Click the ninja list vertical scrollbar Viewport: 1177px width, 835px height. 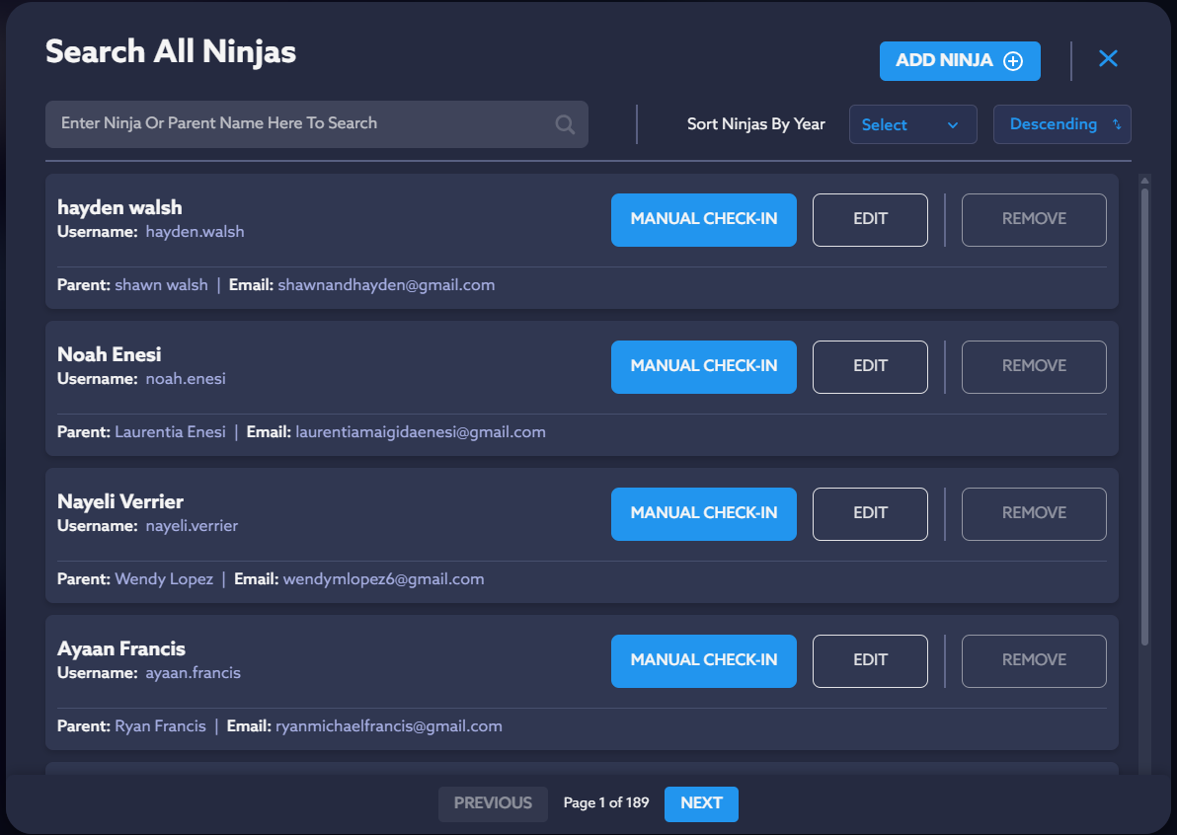coord(1144,415)
